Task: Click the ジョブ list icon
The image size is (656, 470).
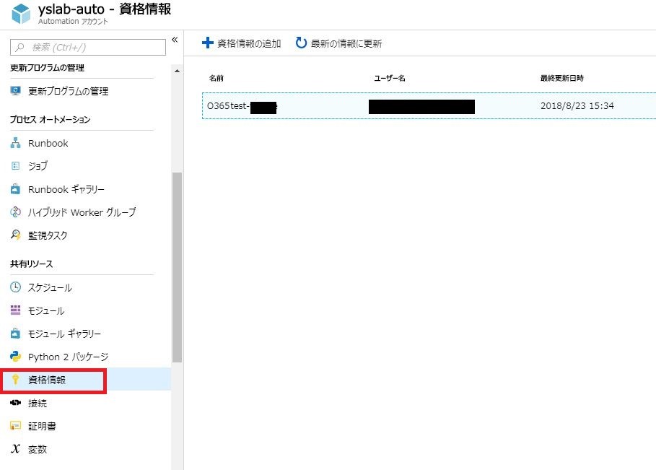Action: 15,166
